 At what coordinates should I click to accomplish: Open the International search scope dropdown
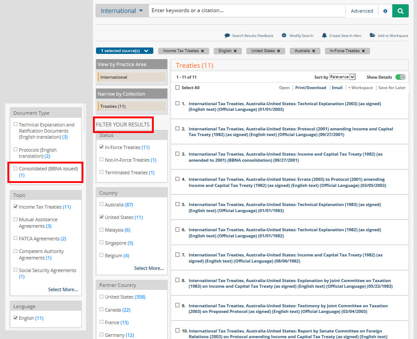122,11
